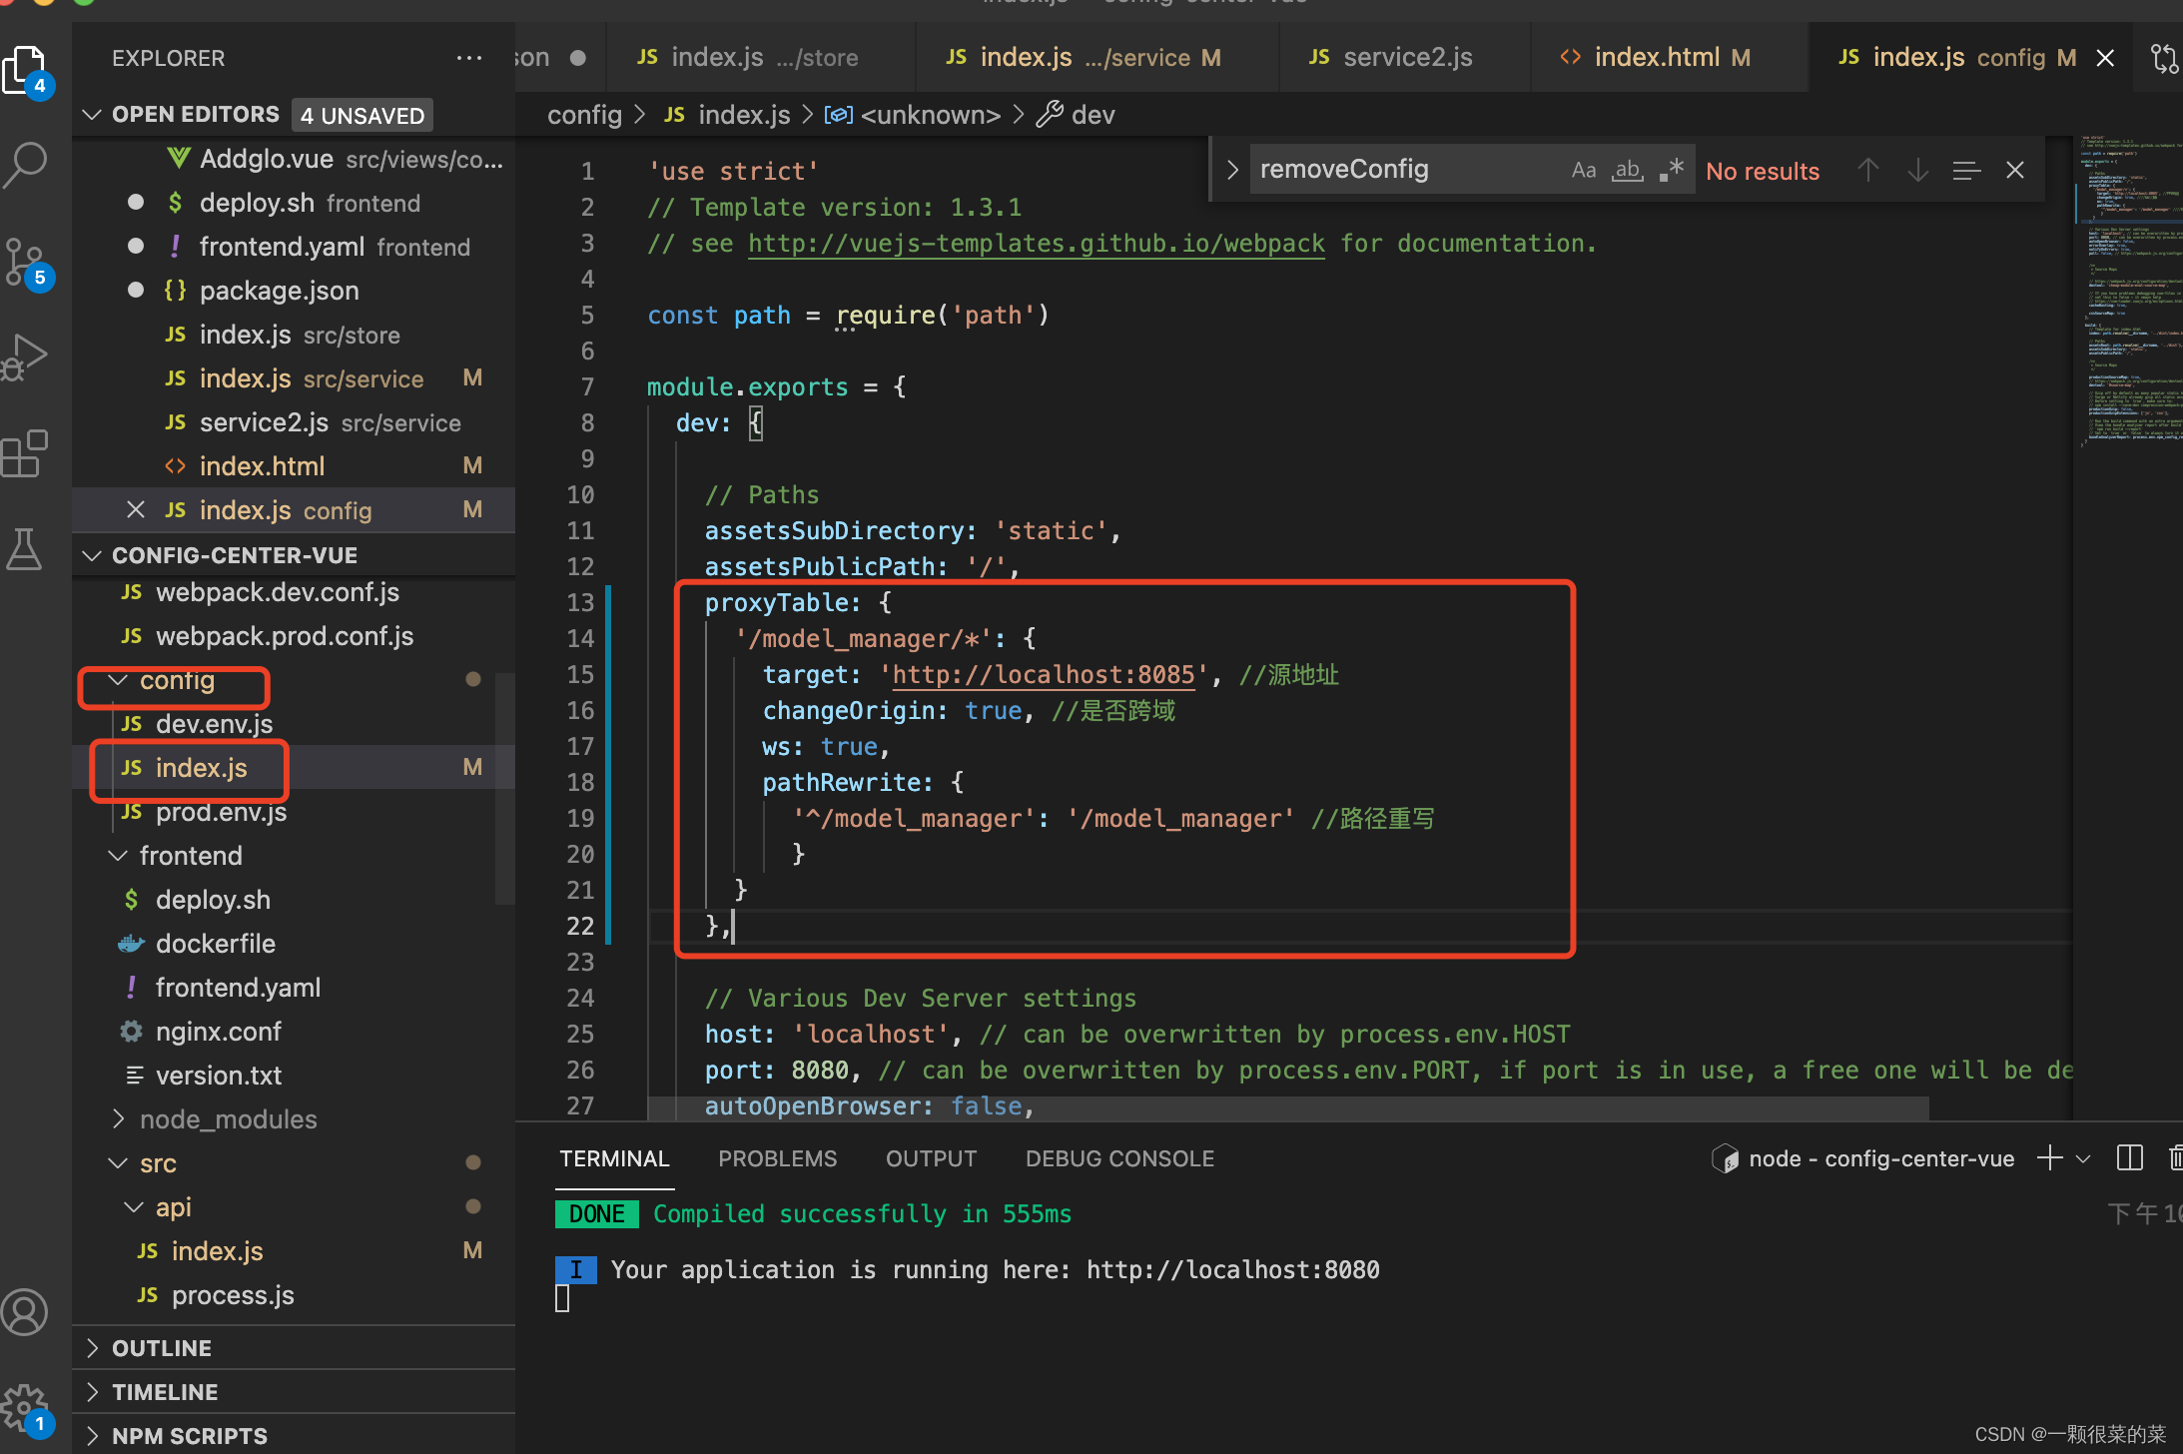Toggle Match Whole Word in find widget
This screenshot has width=2183, height=1454.
1628,170
